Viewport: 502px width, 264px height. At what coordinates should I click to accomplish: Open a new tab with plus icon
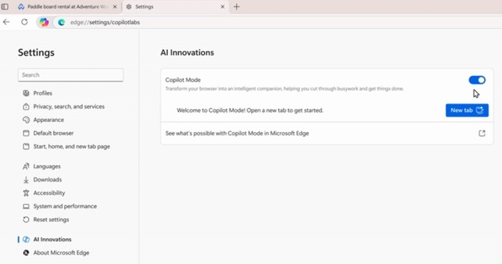[237, 6]
